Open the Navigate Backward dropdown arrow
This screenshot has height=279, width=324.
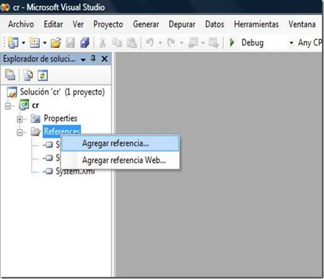(x=203, y=43)
